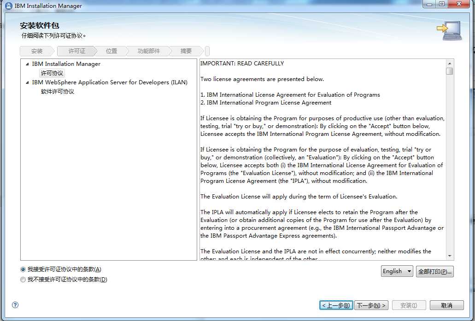Select IBM WebSphere Application Server for Developers row
Image resolution: width=475 pixels, height=321 pixels.
point(110,82)
